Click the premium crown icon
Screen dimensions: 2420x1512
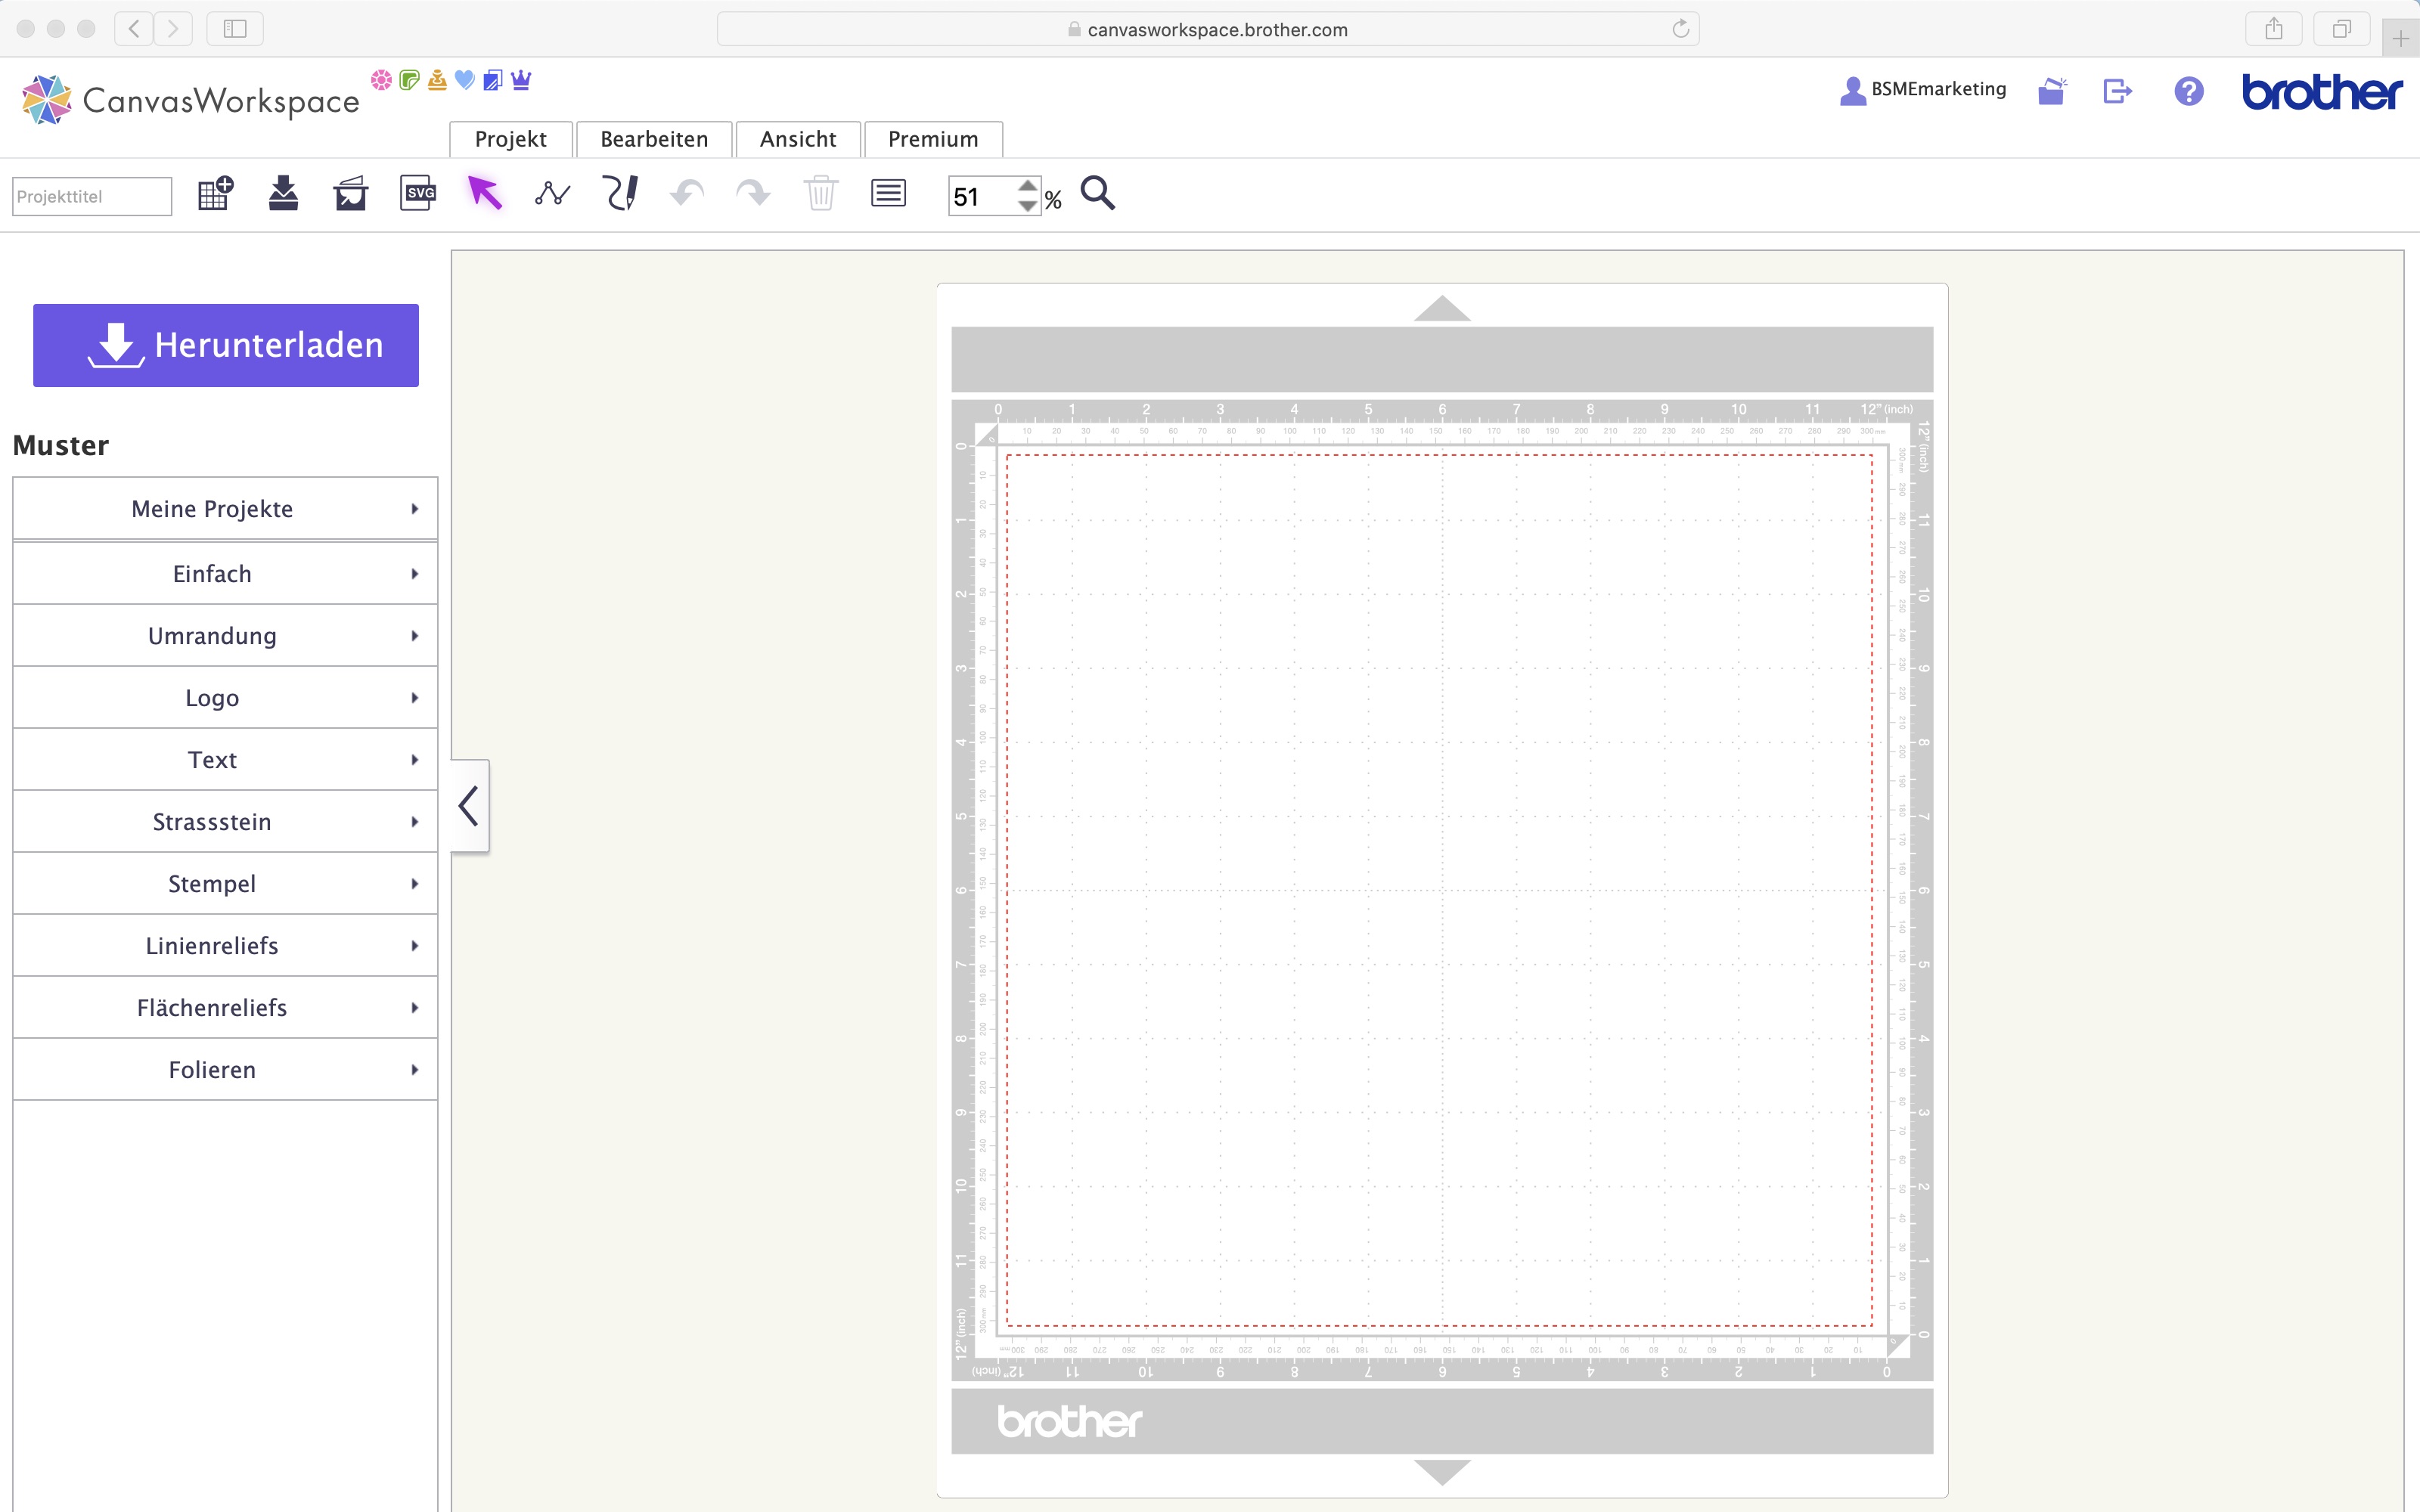(521, 80)
